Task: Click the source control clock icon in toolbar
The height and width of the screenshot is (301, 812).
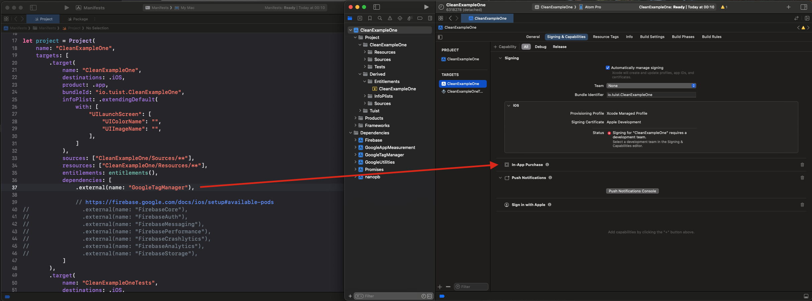Action: point(441,7)
